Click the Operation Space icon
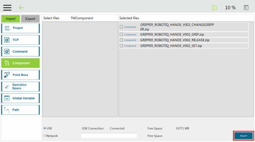The image size is (255, 142). tap(7, 87)
